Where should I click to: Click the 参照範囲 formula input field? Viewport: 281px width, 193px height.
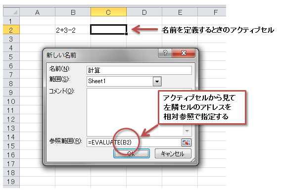tap(134, 143)
